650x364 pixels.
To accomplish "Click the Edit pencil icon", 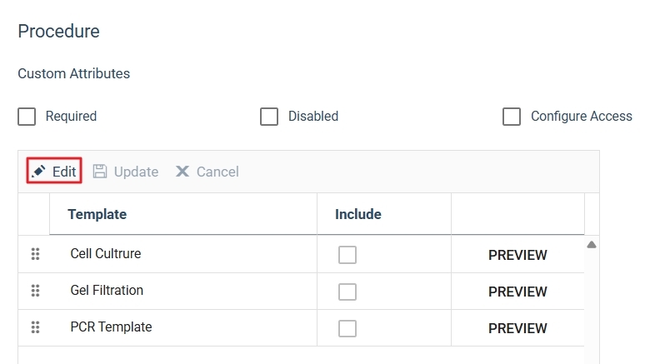I will pos(38,172).
